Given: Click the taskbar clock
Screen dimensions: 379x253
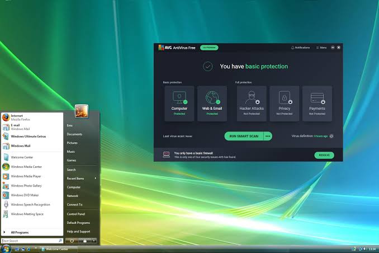Looking at the screenshot, I should pyautogui.click(x=372, y=249).
